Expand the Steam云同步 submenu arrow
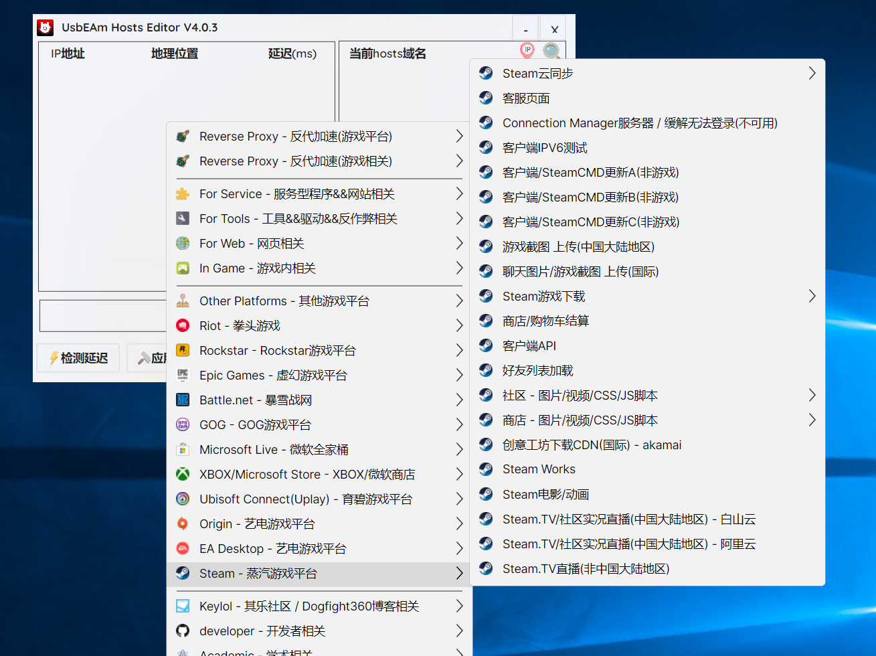 point(812,73)
